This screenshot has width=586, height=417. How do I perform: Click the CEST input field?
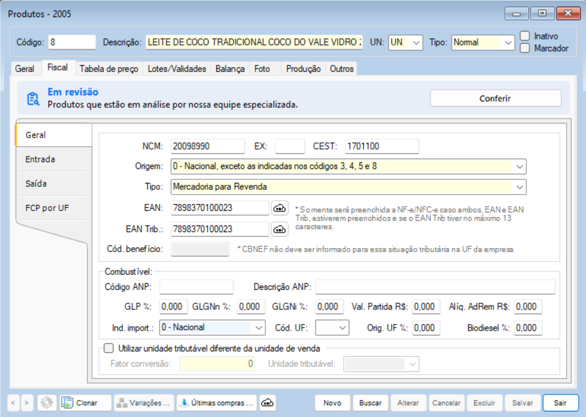pos(382,146)
